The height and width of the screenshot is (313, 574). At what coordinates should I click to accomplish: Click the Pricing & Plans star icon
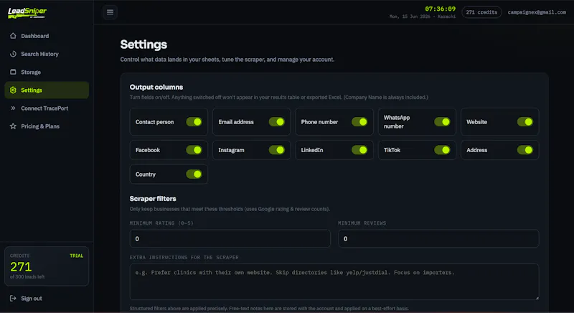click(13, 126)
